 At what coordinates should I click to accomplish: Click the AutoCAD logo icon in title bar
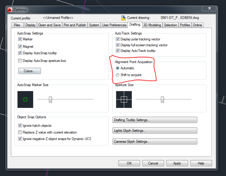(10, 10)
